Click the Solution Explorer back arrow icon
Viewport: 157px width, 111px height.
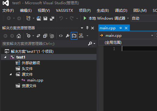[x=5, y=36]
